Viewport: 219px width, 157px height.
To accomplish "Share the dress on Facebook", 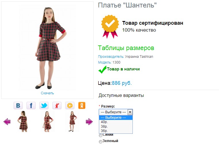I will [x=31, y=106].
